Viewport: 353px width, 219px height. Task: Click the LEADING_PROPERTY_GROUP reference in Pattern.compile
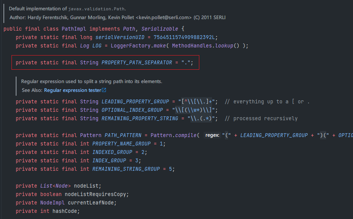(274, 136)
